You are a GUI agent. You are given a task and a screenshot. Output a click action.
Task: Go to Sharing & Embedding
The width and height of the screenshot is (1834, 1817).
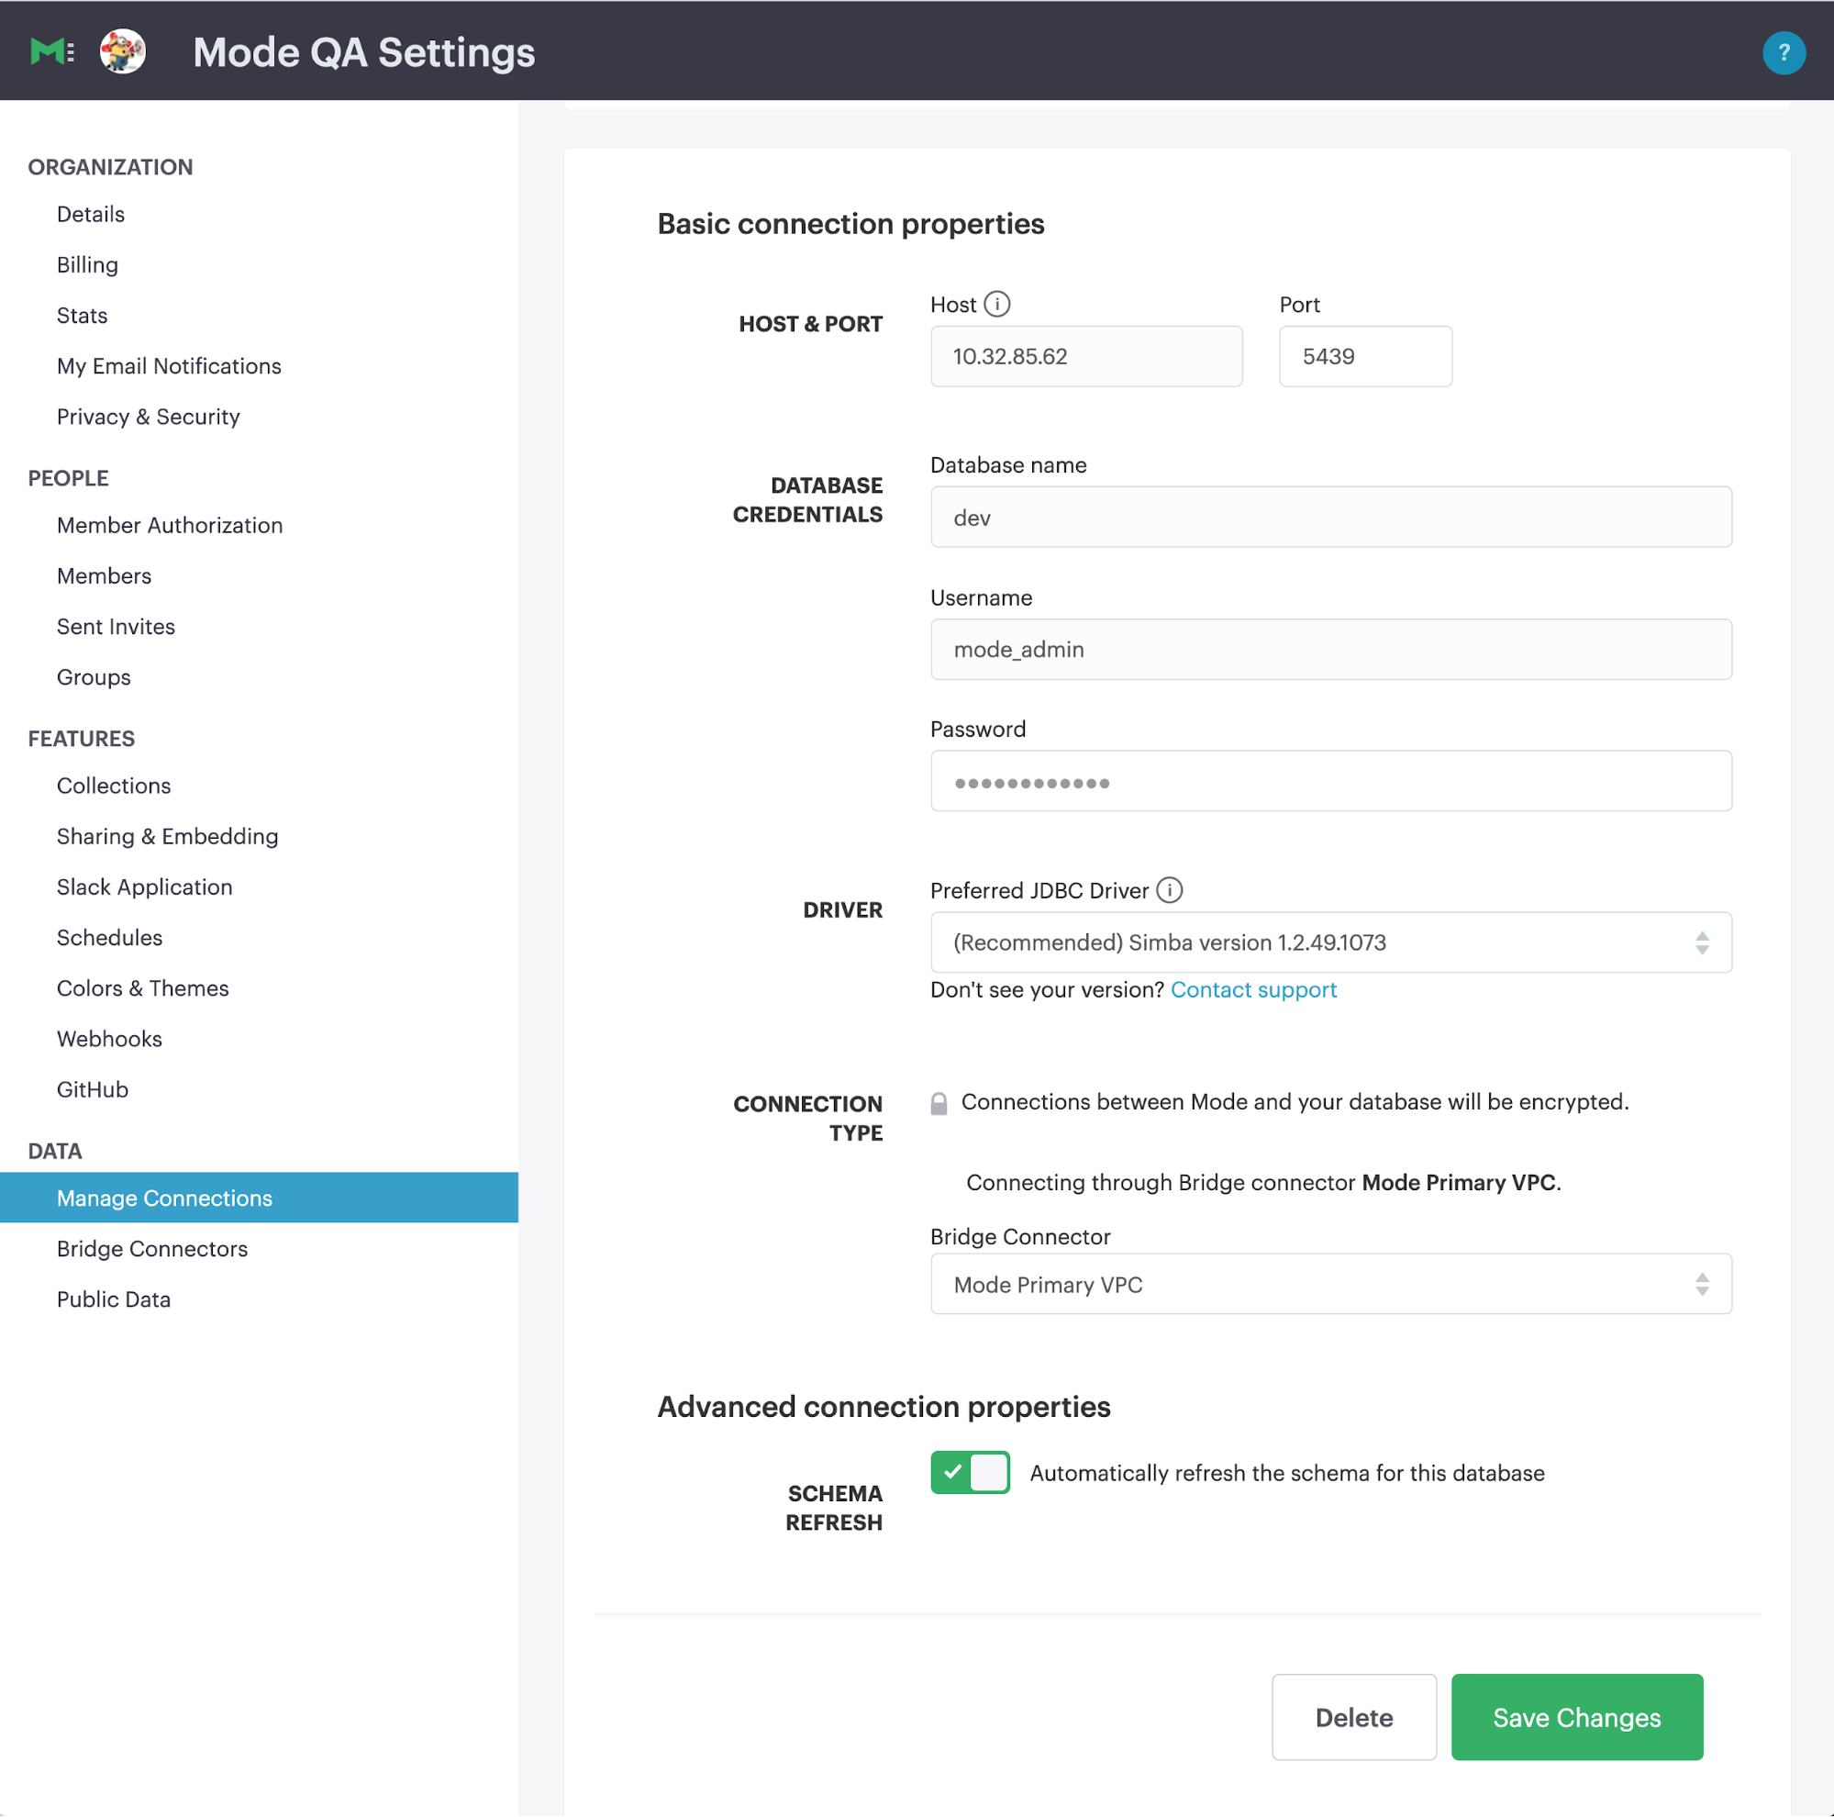point(167,836)
